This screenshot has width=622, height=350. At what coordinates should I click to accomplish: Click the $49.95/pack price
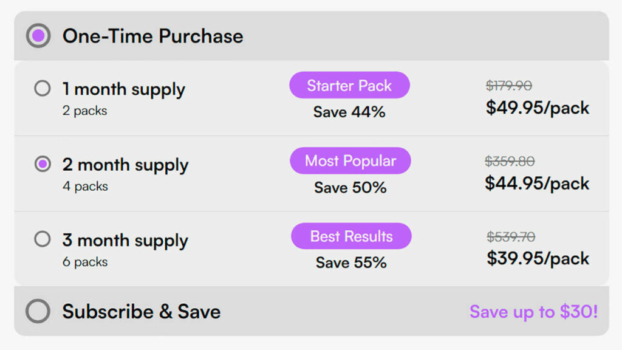[x=538, y=108]
